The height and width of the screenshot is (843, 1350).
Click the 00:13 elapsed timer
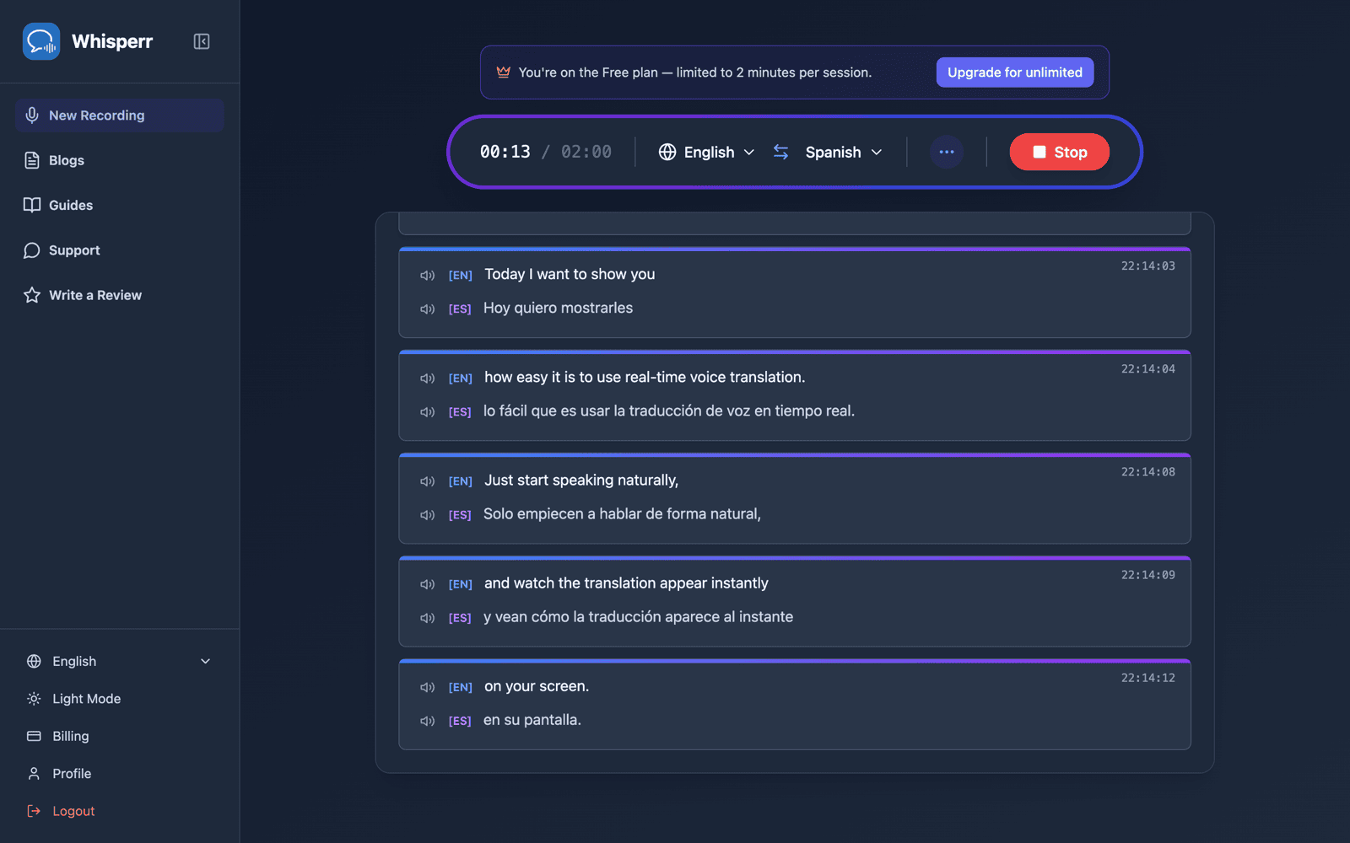(x=505, y=152)
